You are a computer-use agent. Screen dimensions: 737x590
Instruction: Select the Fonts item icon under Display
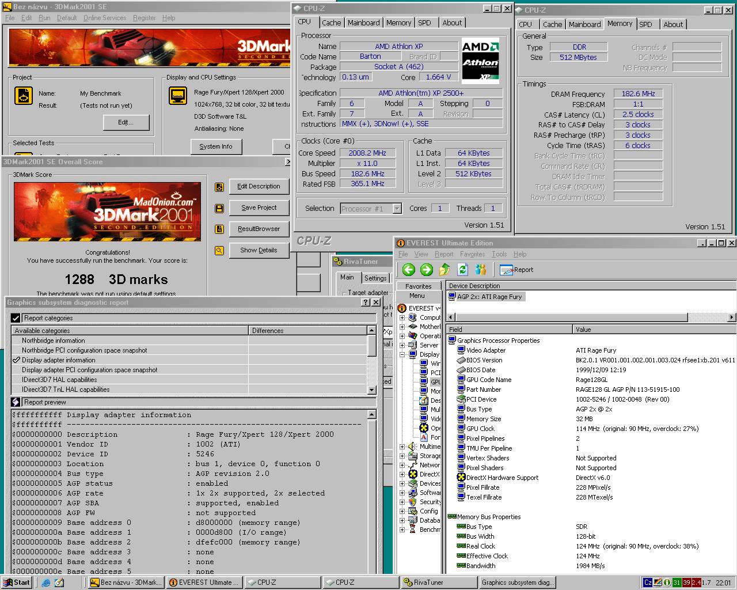coord(424,437)
